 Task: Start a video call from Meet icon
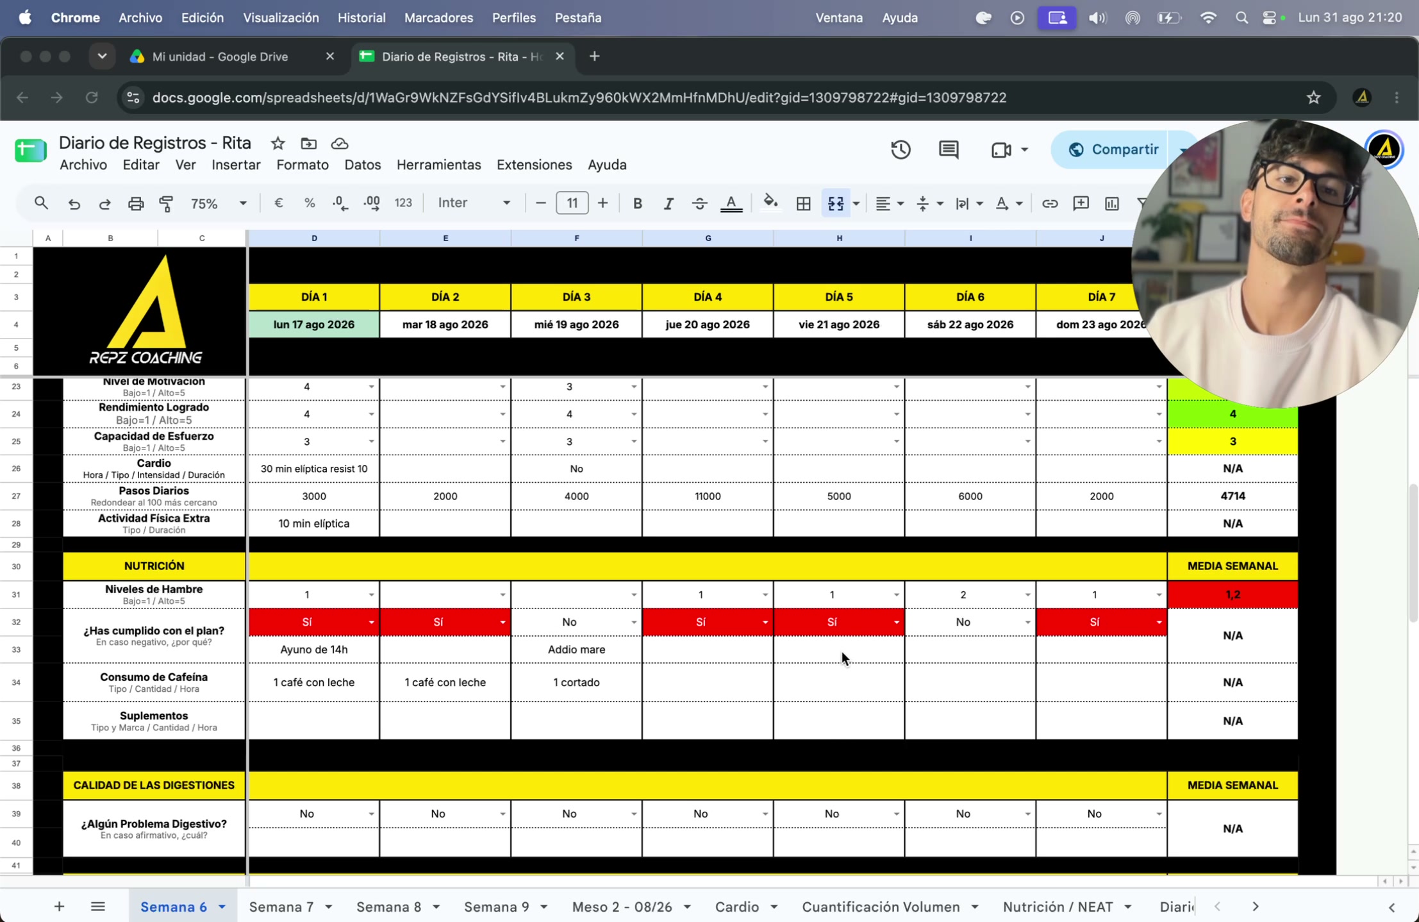(x=1001, y=149)
